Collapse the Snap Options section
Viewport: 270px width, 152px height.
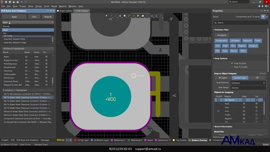(x=214, y=59)
